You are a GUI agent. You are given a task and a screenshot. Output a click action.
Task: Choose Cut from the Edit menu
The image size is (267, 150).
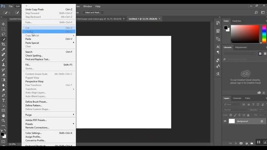[x=49, y=28]
